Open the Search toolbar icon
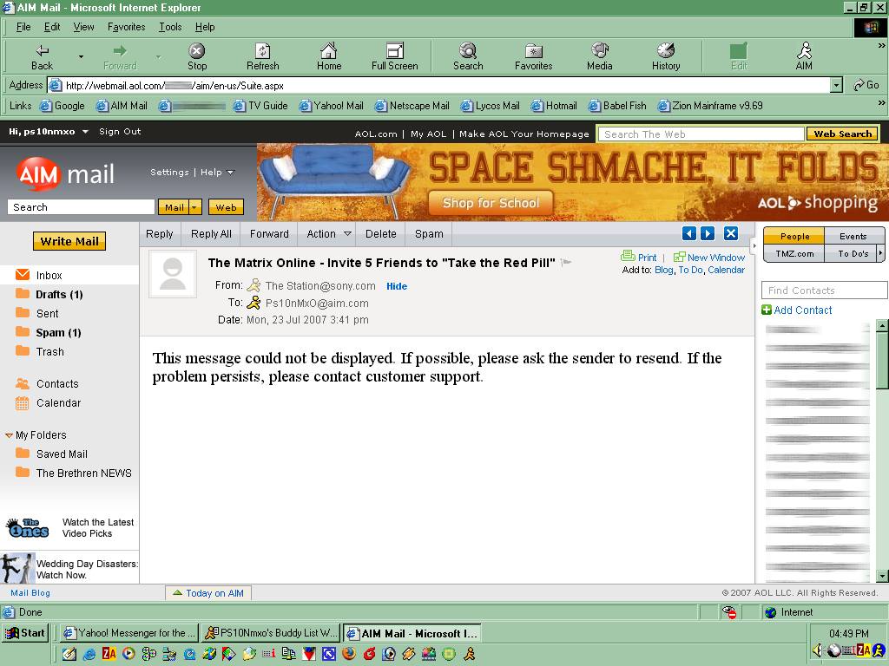889x666 pixels. click(468, 51)
